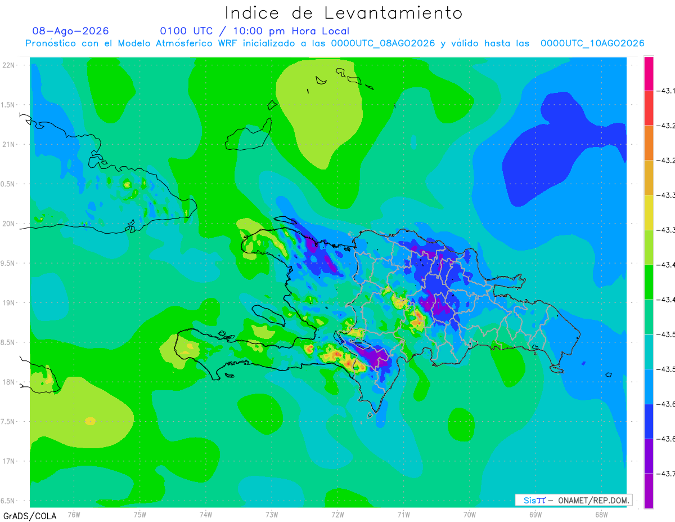
Task: Click the '75W' longitude label
Action: (140, 515)
